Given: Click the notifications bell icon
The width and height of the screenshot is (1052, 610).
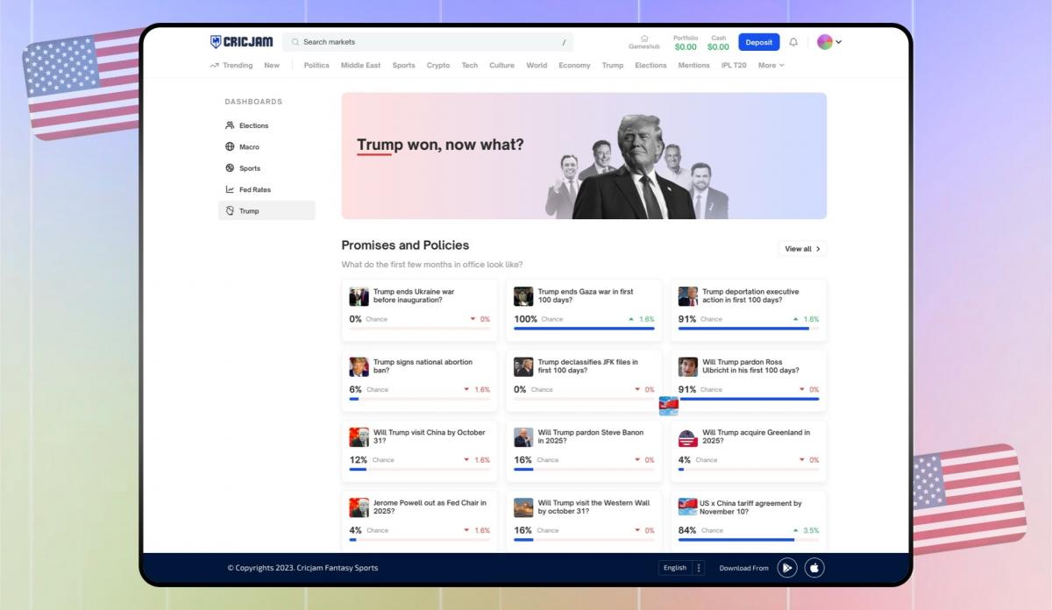Looking at the screenshot, I should [793, 42].
